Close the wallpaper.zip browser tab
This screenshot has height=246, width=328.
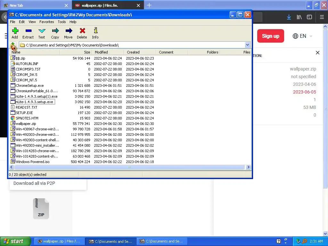coord(138,5)
